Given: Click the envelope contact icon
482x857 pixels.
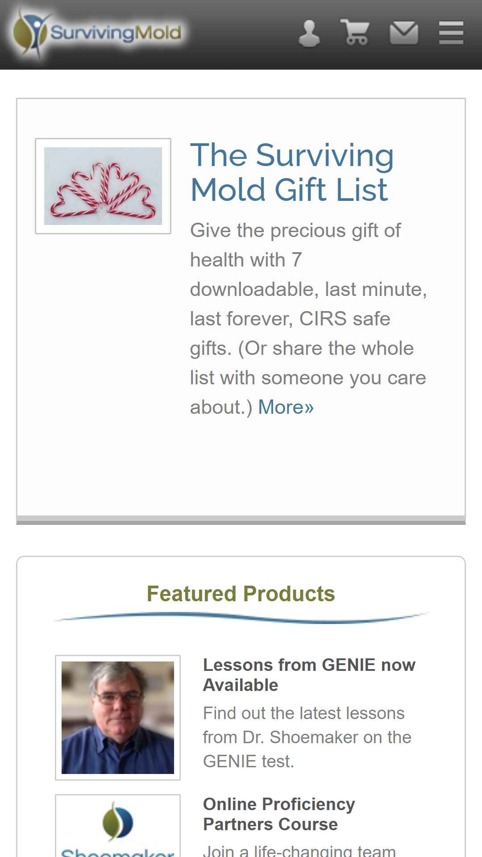Looking at the screenshot, I should [404, 33].
